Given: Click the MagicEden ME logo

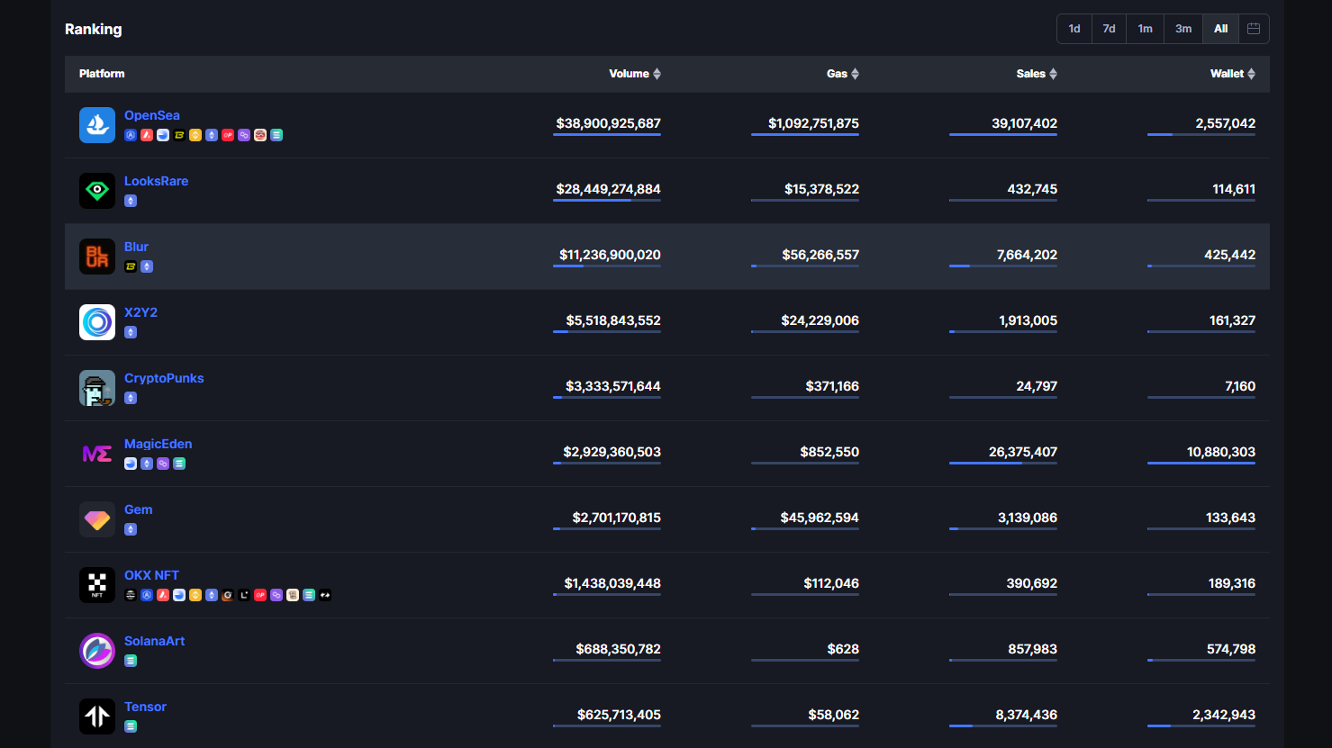Looking at the screenshot, I should tap(97, 454).
